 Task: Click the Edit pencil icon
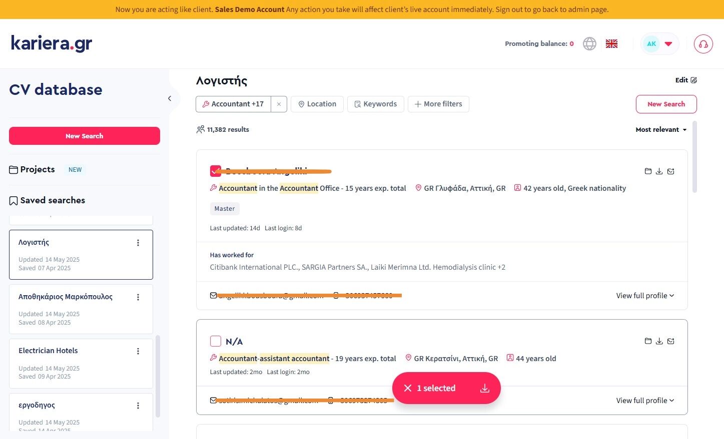[693, 80]
